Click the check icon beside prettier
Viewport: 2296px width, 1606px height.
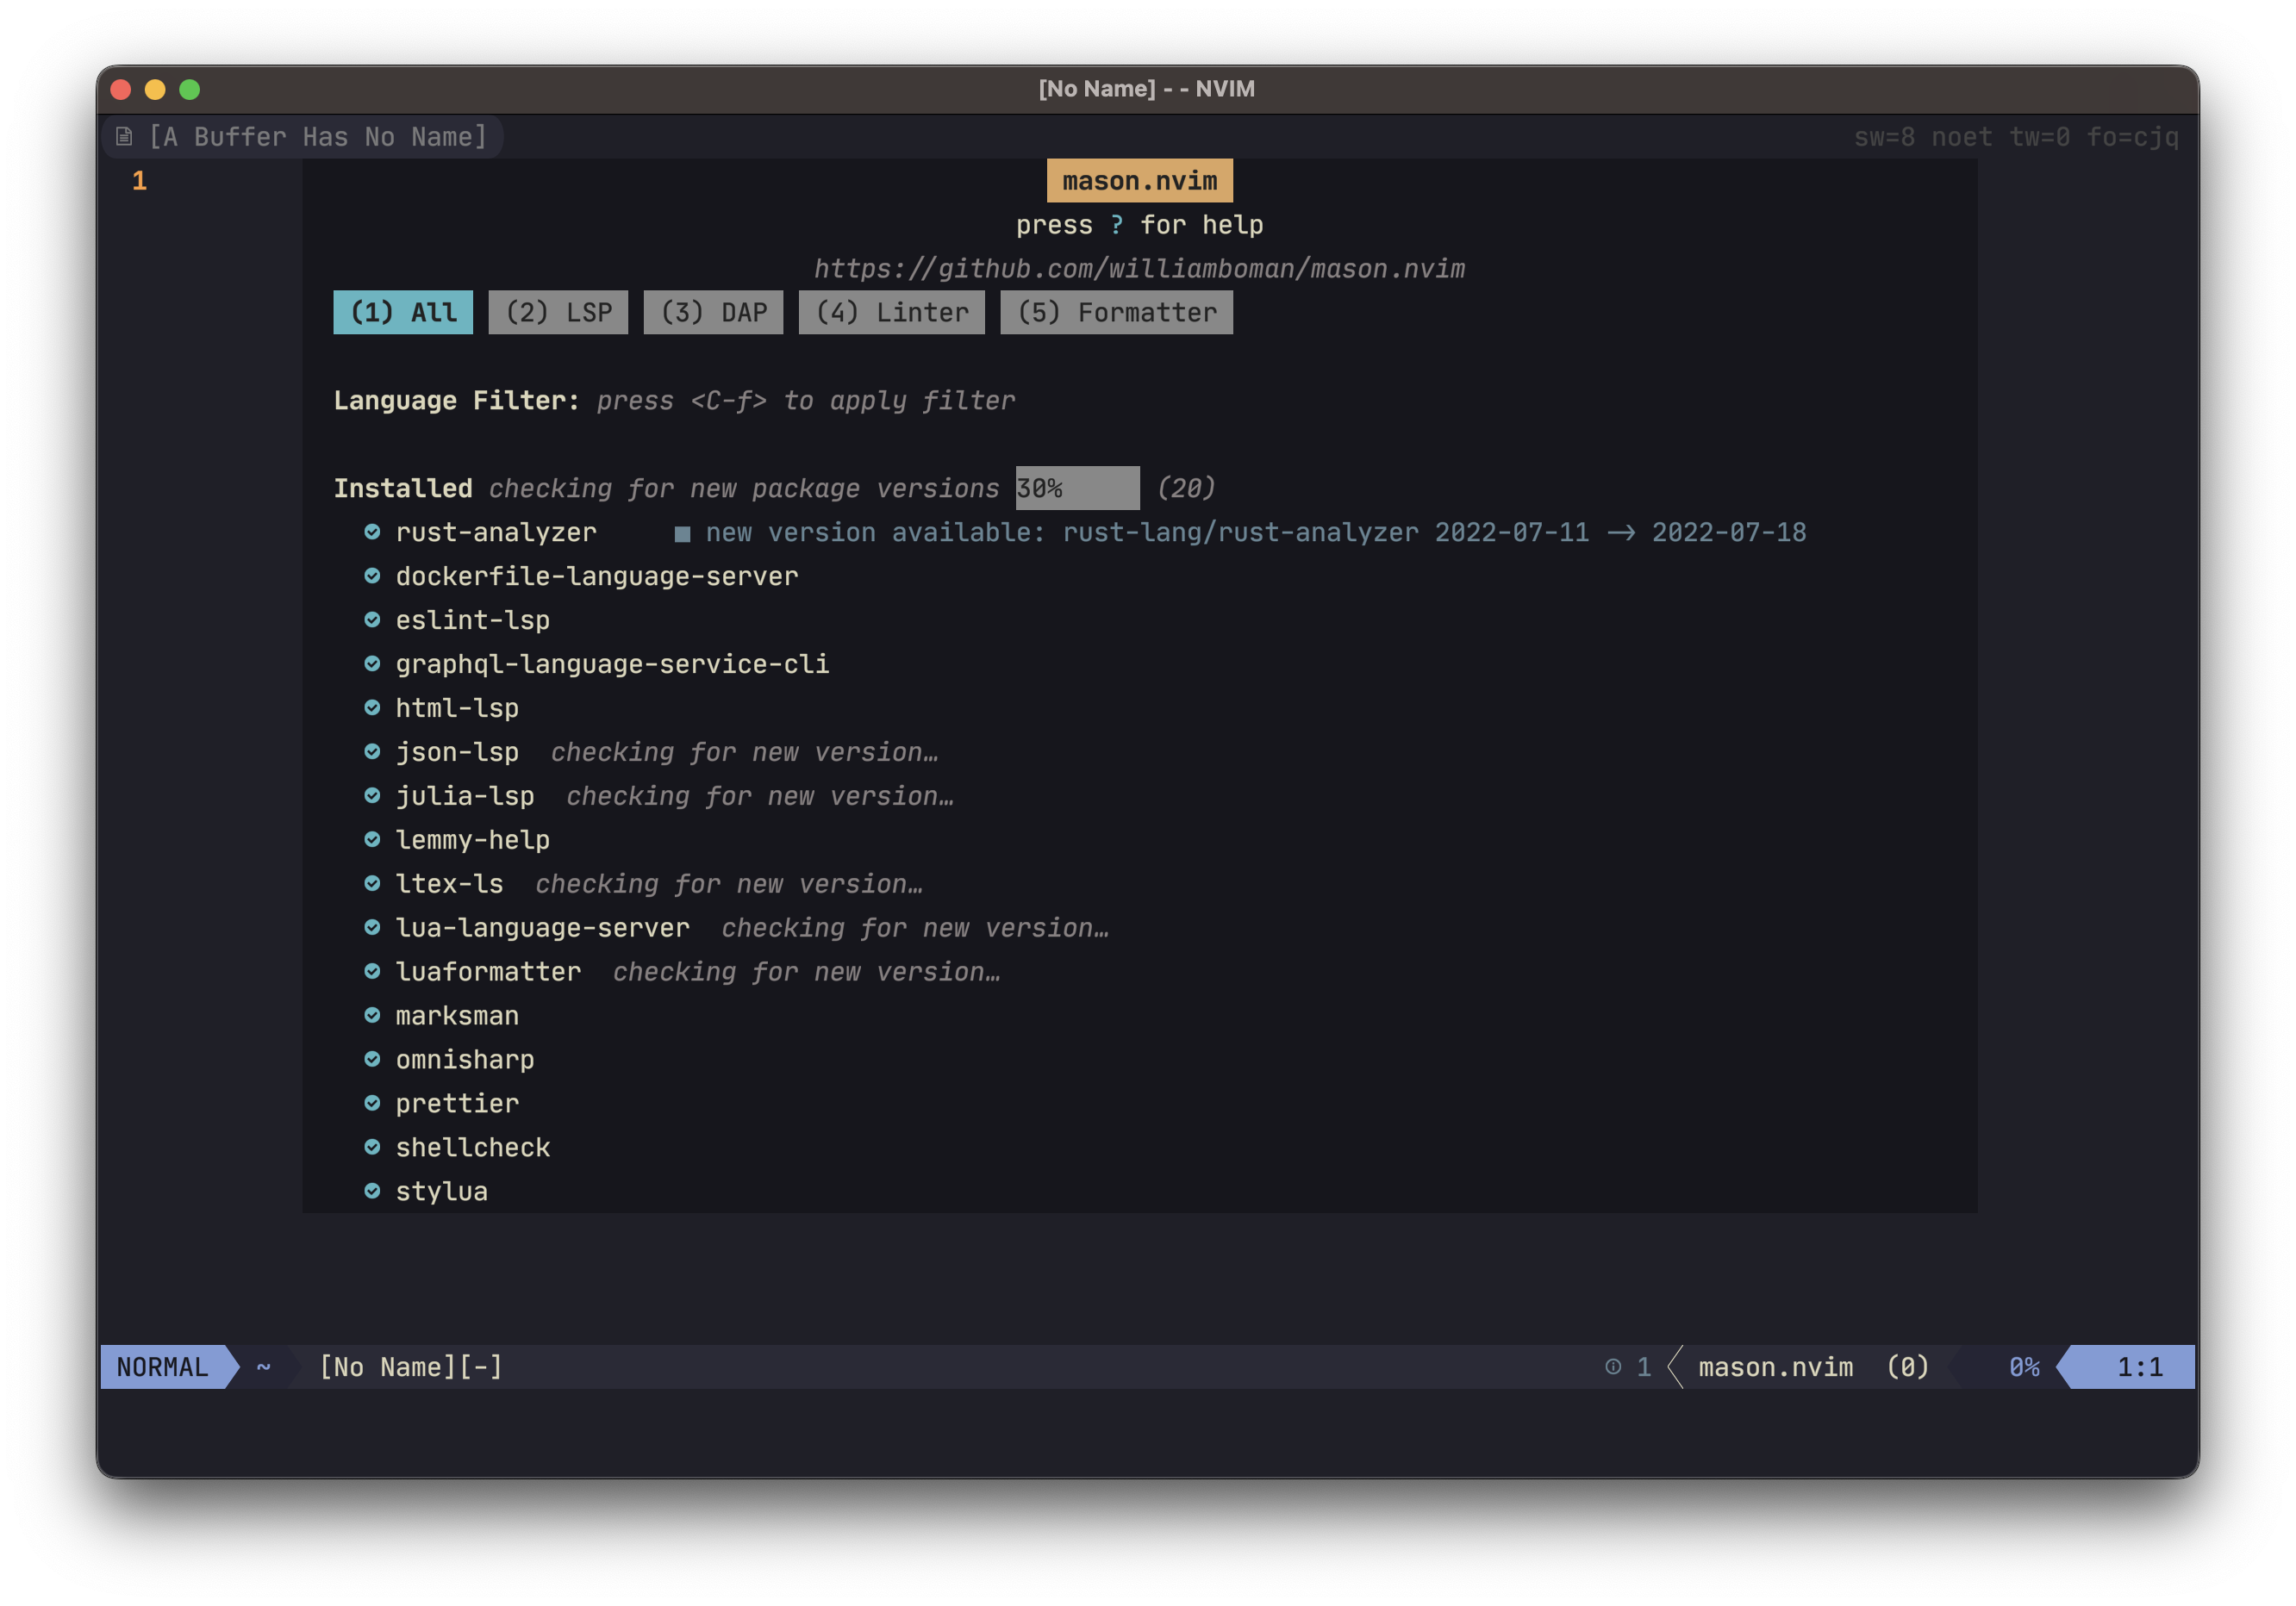tap(372, 1104)
